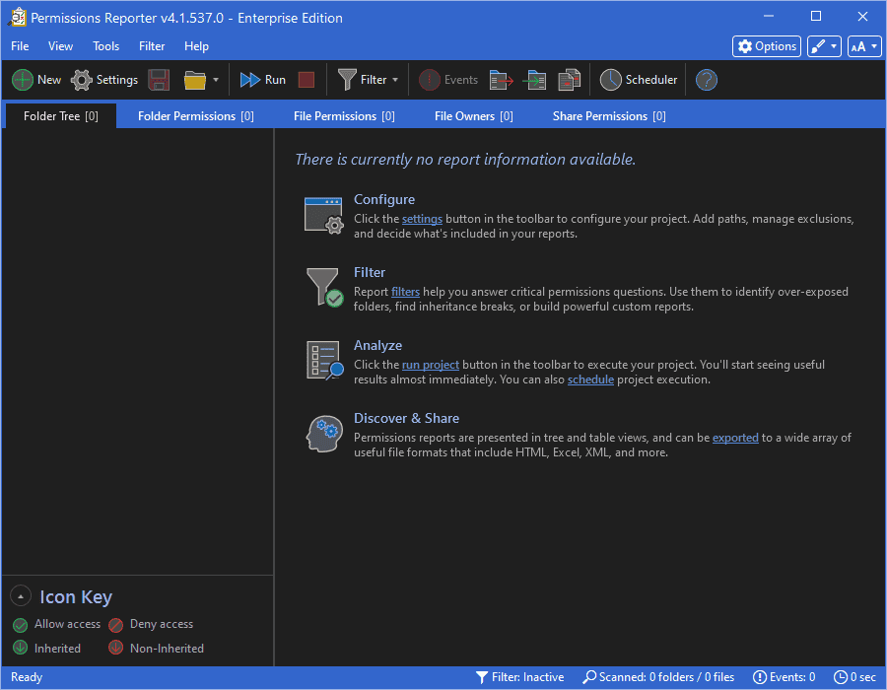The image size is (887, 690).
Task: Click the red Deny access icon
Action: [x=116, y=624]
